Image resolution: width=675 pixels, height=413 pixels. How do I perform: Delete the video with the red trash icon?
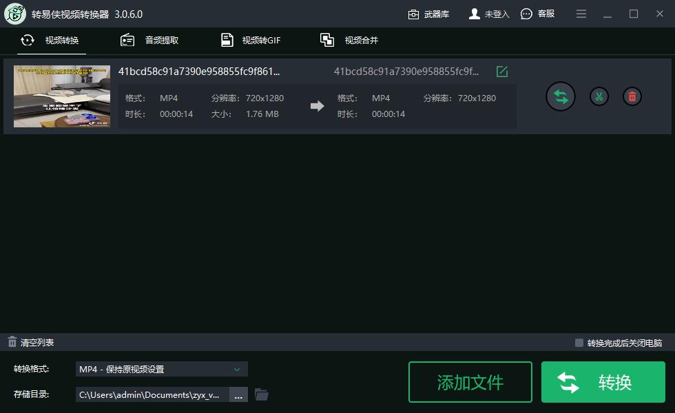[632, 96]
